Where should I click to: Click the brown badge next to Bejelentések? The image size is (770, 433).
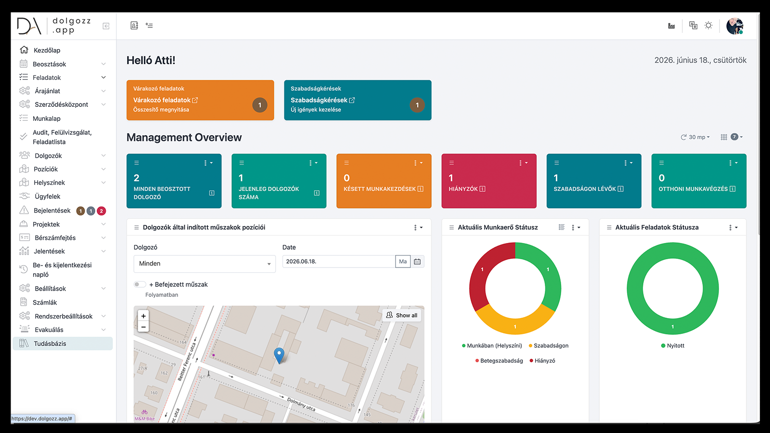tap(80, 211)
